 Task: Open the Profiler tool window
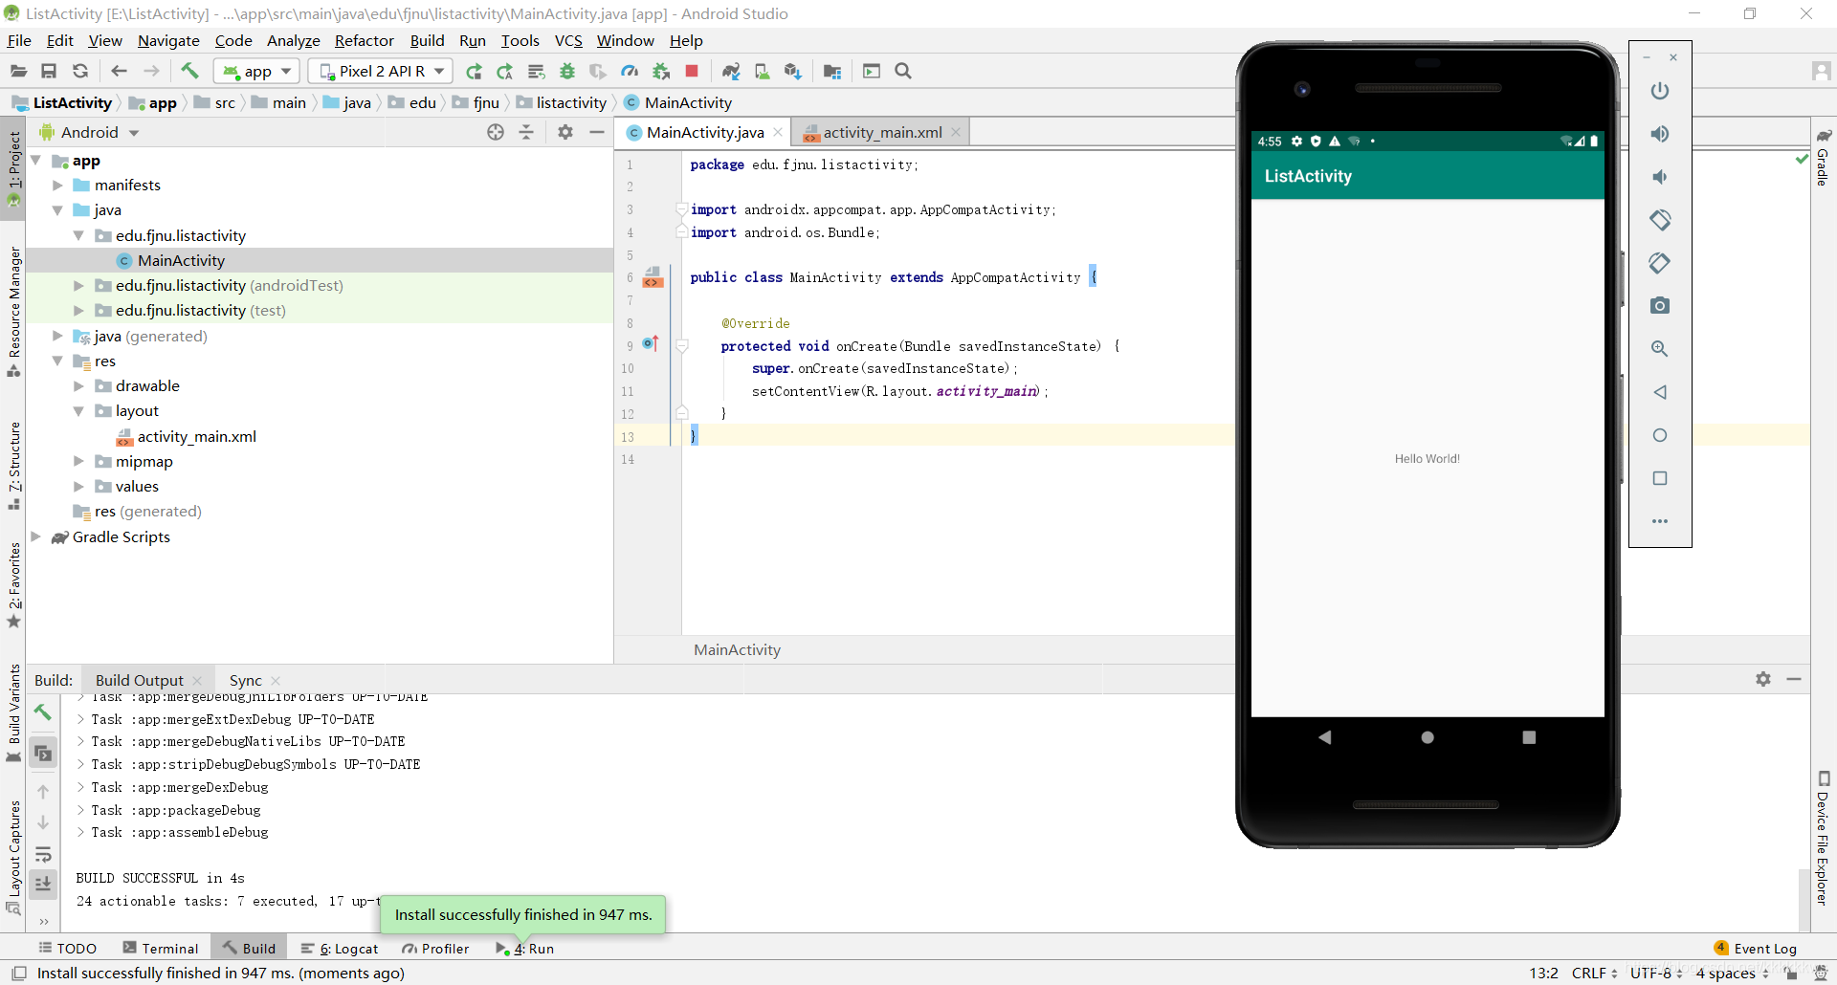(435, 949)
